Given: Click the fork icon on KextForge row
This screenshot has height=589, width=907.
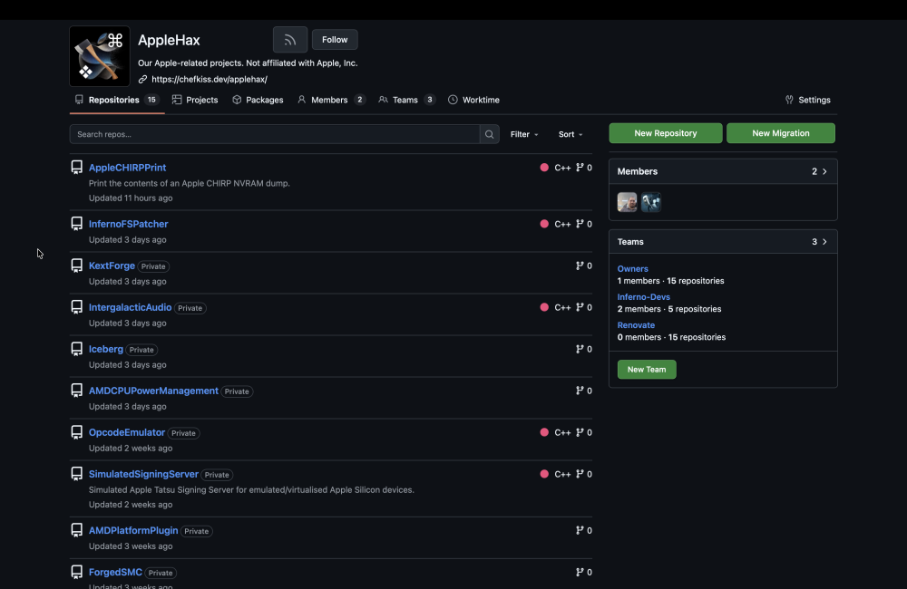Looking at the screenshot, I should [x=580, y=266].
